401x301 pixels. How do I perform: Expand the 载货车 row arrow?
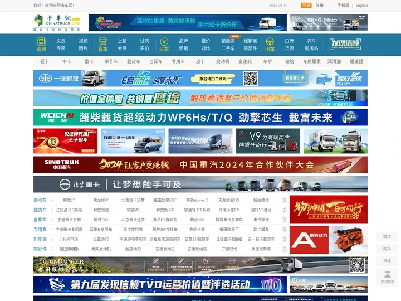point(285,210)
